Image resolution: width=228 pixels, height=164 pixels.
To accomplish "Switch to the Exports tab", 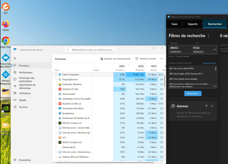I will (x=193, y=24).
